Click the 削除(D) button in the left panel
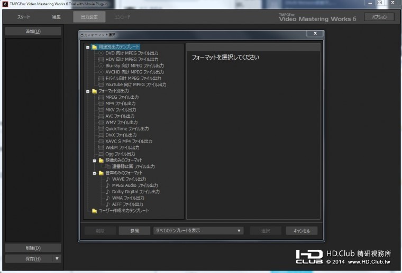Screen dimensions: 402x273 [x=33, y=248]
